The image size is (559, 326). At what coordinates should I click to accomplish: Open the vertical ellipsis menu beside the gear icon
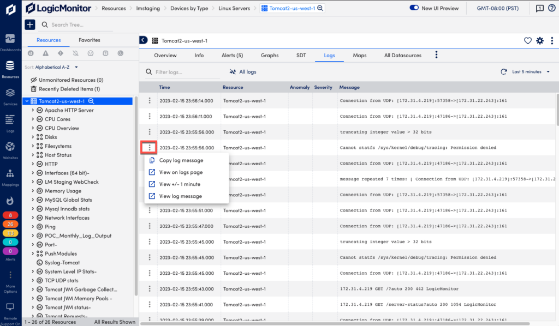tap(552, 40)
